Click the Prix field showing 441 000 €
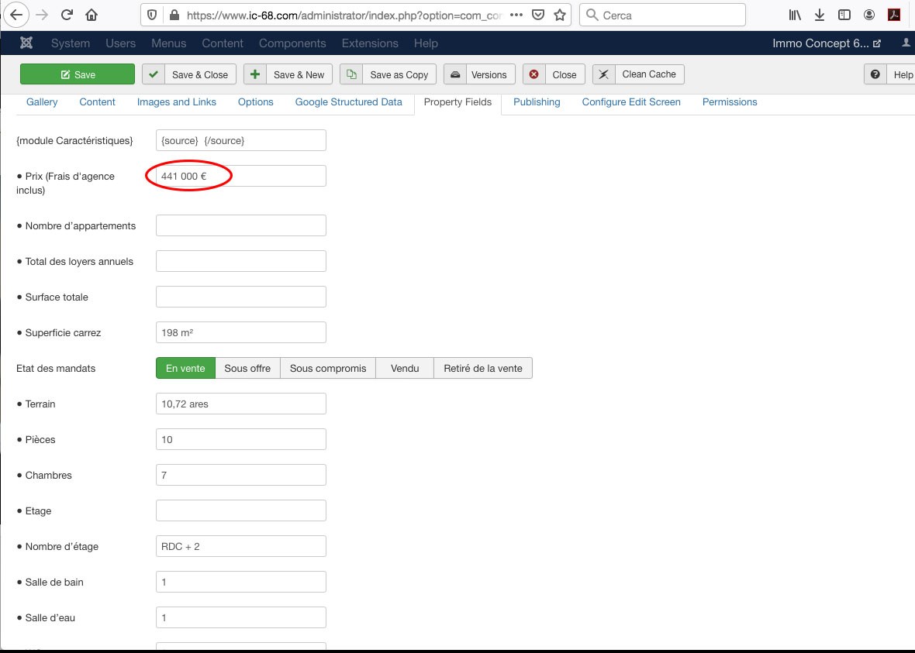The image size is (915, 653). pyautogui.click(x=241, y=176)
